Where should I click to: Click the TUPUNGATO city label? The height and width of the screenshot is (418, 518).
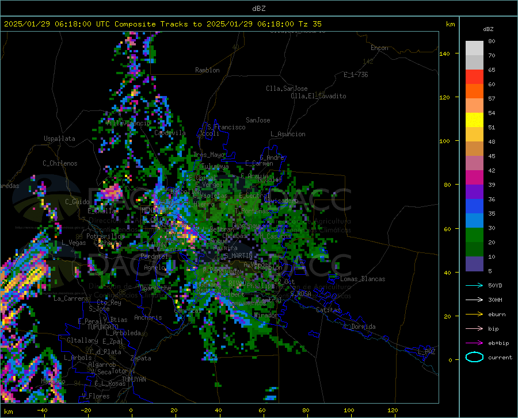point(103,327)
